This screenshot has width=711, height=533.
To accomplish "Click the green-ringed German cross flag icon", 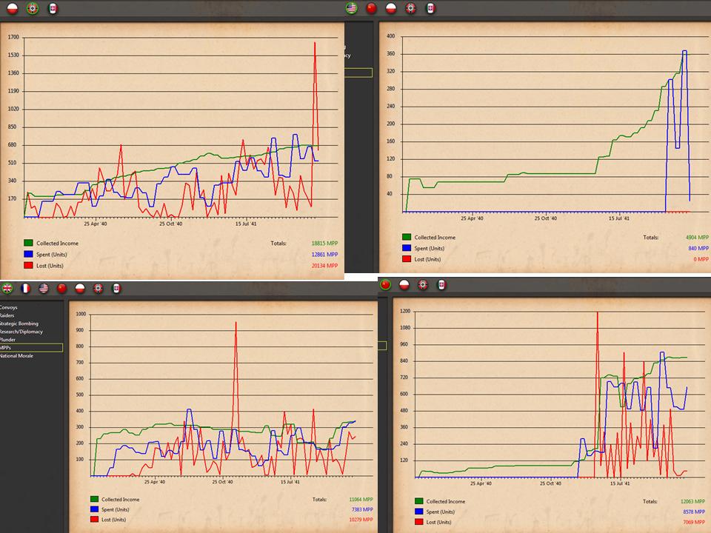I will tap(32, 8).
